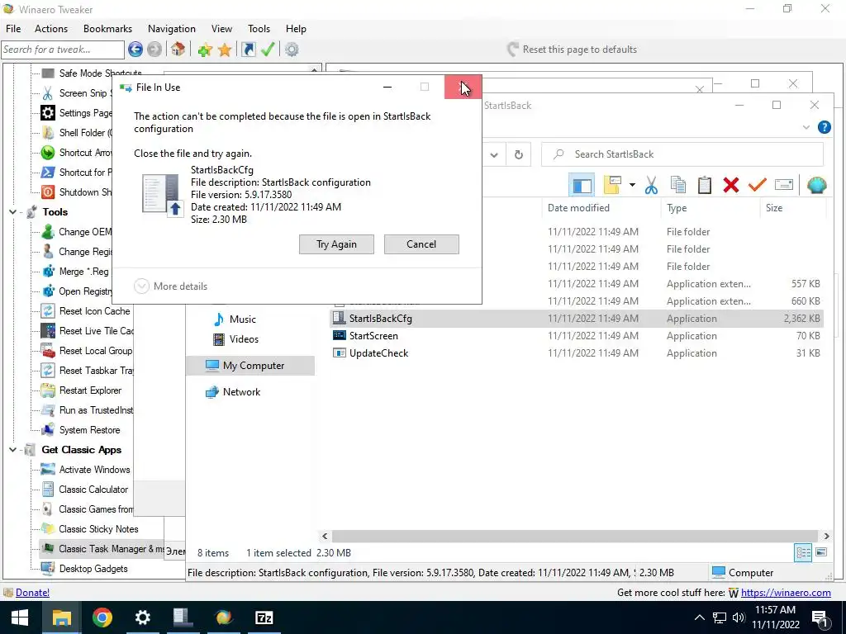Open the Donate! link

coord(32,593)
